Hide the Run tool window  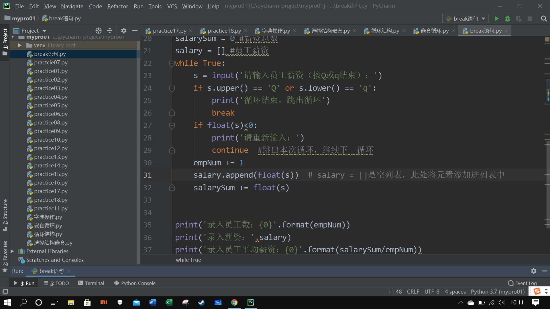(545, 271)
